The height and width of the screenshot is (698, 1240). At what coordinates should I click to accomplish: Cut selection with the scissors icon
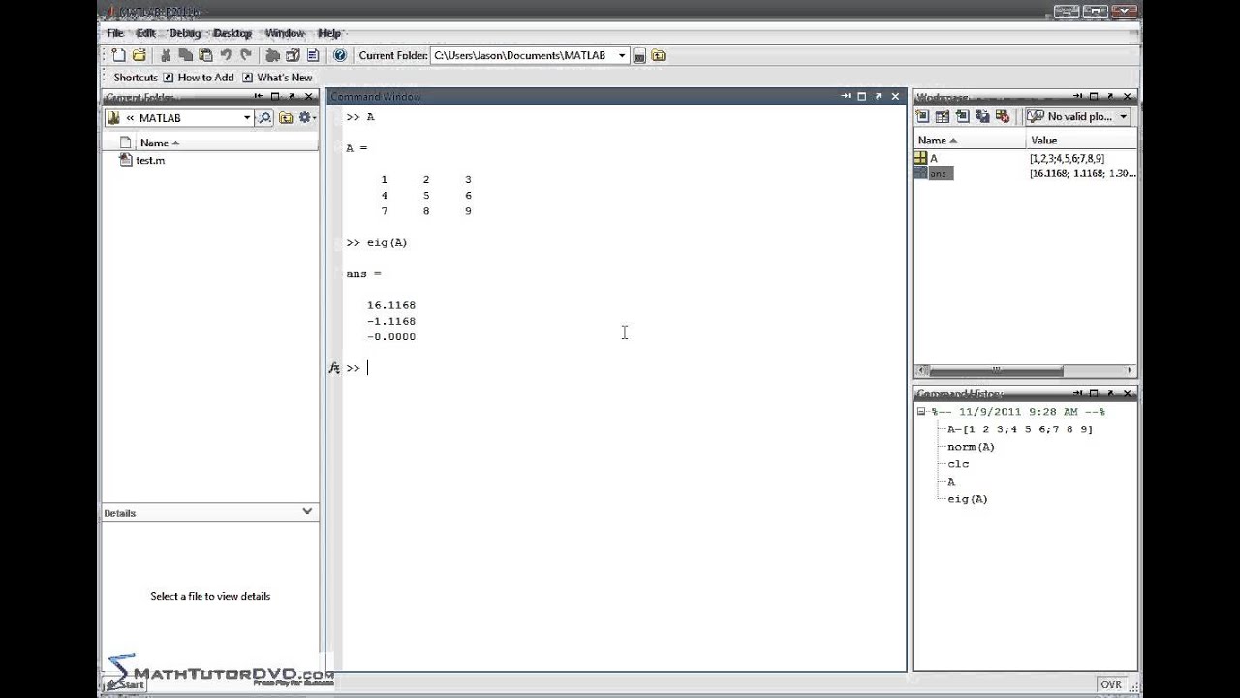point(166,55)
